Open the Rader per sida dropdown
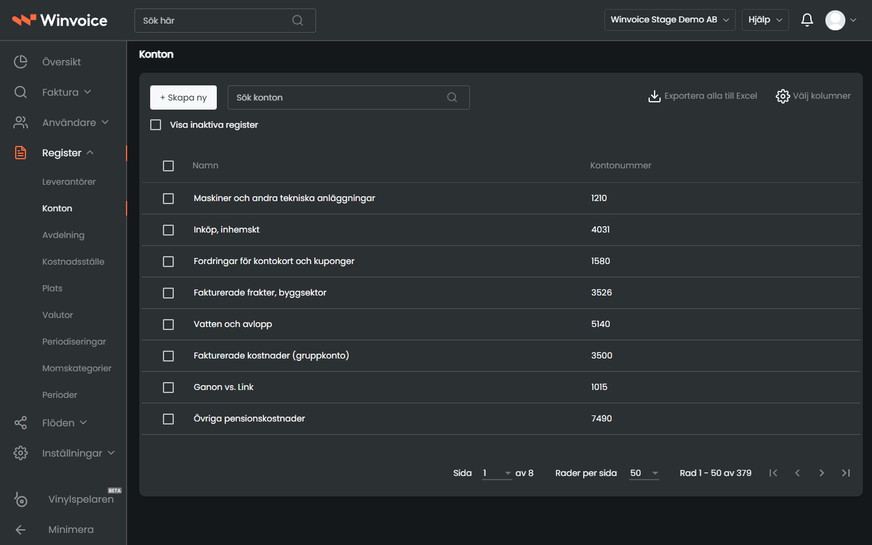 644,473
